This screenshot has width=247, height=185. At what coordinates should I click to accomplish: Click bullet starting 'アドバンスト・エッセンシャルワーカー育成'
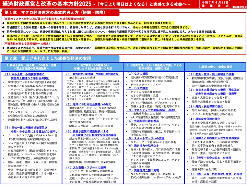(33, 114)
